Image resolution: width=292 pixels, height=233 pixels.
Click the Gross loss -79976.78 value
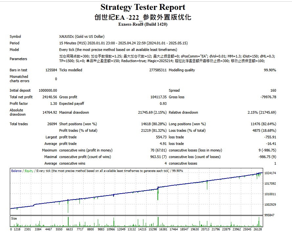pyautogui.click(x=268, y=97)
